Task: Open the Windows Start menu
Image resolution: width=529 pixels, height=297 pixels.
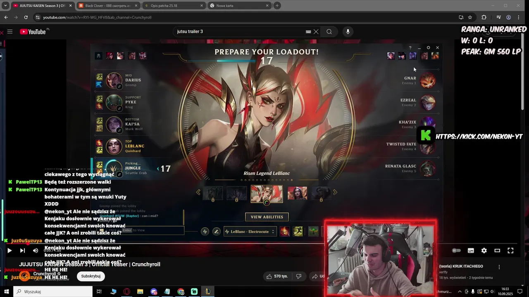Action: click(6, 292)
